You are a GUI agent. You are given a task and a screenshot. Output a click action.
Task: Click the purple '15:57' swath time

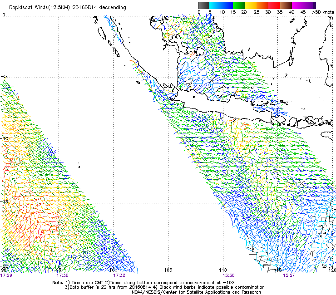coord(289,275)
